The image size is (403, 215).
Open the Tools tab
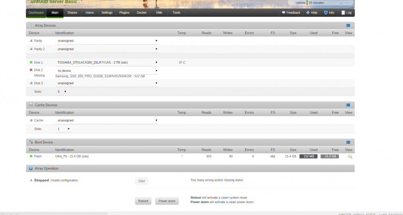(177, 12)
